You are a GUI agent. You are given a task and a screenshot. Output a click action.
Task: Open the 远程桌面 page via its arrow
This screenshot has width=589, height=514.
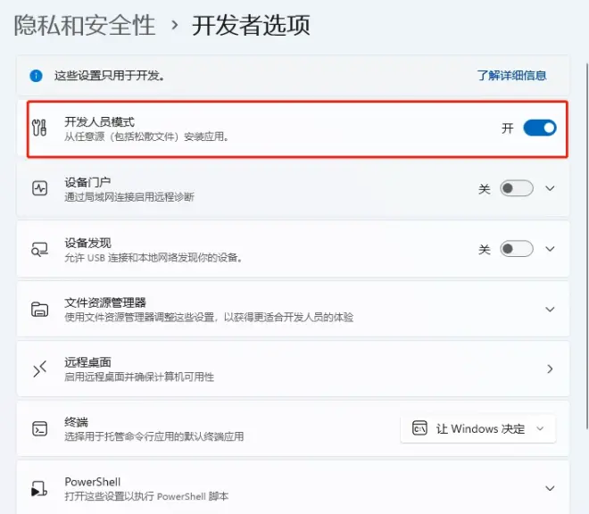(550, 369)
